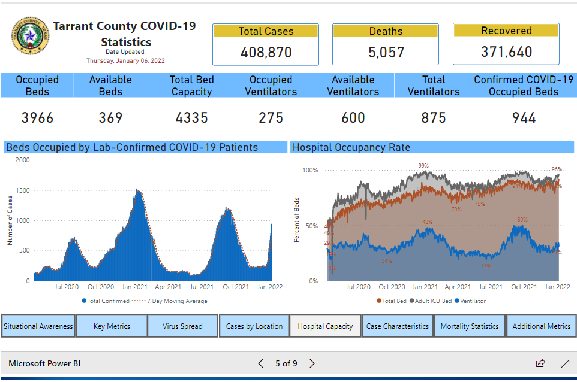The height and width of the screenshot is (382, 577).
Task: Click the 96% label on occupancy chart
Action: tap(557, 169)
